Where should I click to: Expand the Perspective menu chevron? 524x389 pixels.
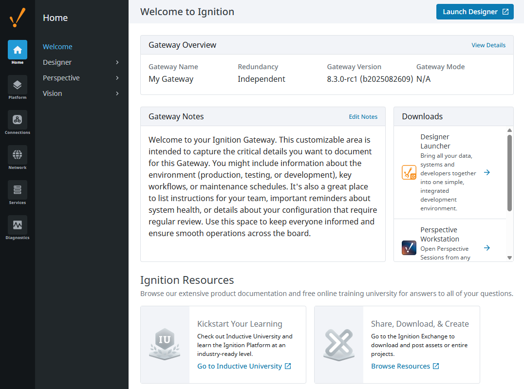pyautogui.click(x=117, y=78)
